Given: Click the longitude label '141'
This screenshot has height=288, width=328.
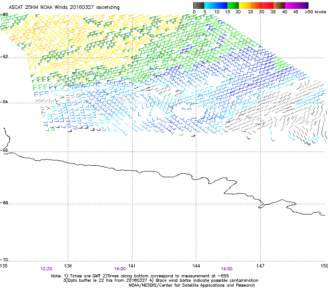Looking at the screenshot, I should 132,266.
